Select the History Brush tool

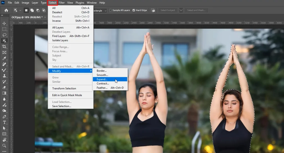click(4, 82)
